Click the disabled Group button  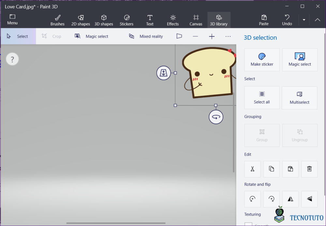[262, 135]
